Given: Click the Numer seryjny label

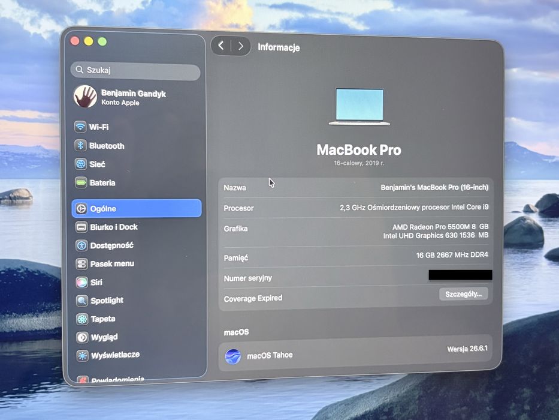Looking at the screenshot, I should (248, 278).
